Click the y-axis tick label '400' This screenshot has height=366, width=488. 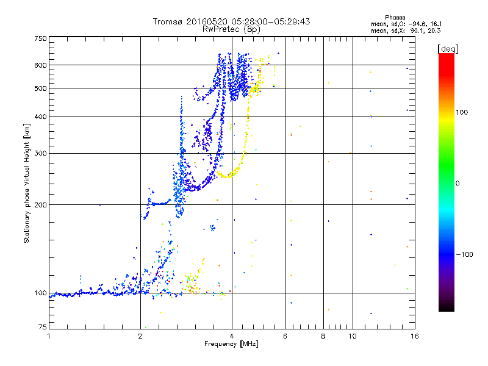pyautogui.click(x=40, y=117)
